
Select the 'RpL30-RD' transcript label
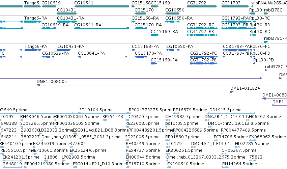260,32
